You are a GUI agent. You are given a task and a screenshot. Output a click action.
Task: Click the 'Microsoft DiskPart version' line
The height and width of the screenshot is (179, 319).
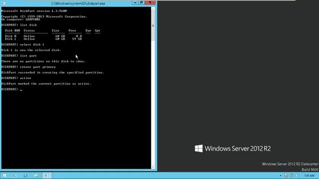pos(34,11)
